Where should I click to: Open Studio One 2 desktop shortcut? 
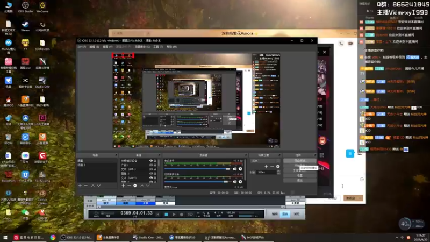pos(42,84)
